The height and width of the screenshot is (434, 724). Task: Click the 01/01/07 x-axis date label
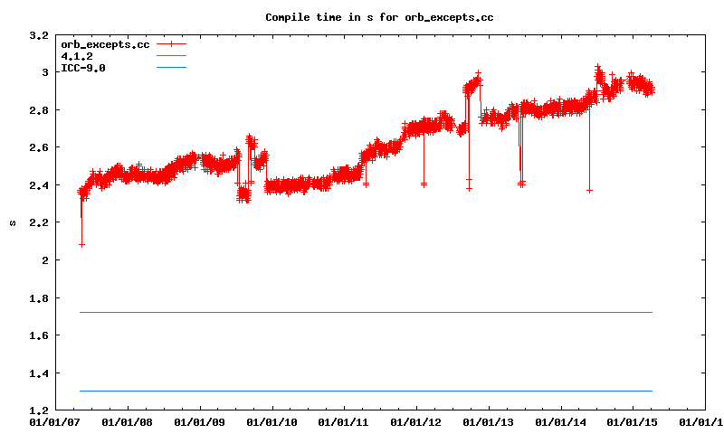53,421
